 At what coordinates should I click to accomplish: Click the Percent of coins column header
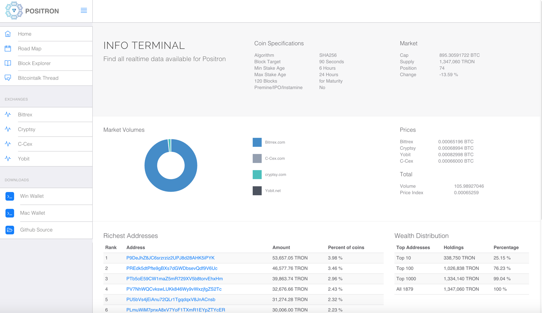click(x=346, y=247)
